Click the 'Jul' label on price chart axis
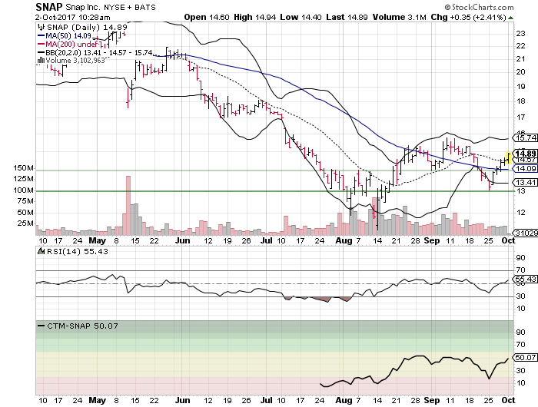Screen dimensions: 538x407 (x=266, y=240)
